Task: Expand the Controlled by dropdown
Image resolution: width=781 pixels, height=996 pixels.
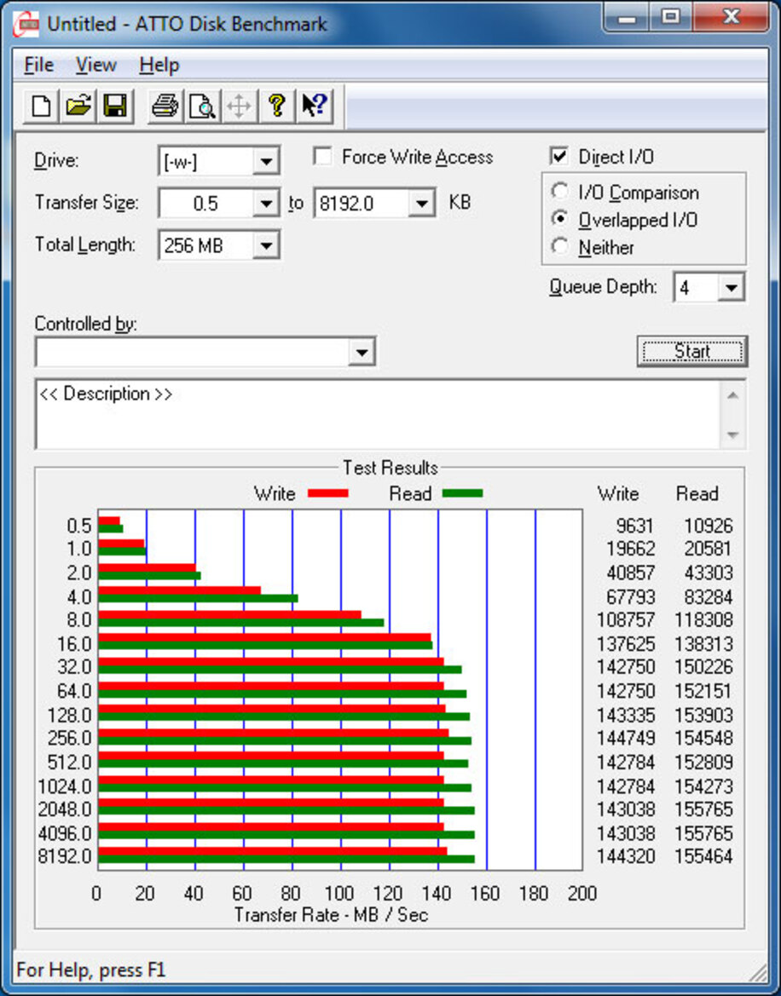Action: 362,352
